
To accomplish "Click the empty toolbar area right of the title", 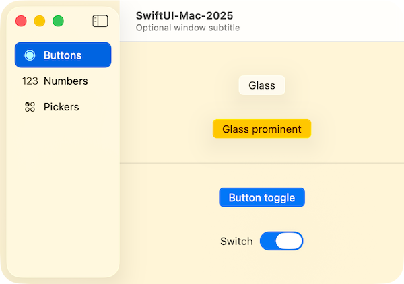I will click(x=323, y=21).
